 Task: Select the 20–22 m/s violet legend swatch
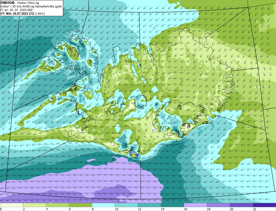tap(241, 205)
